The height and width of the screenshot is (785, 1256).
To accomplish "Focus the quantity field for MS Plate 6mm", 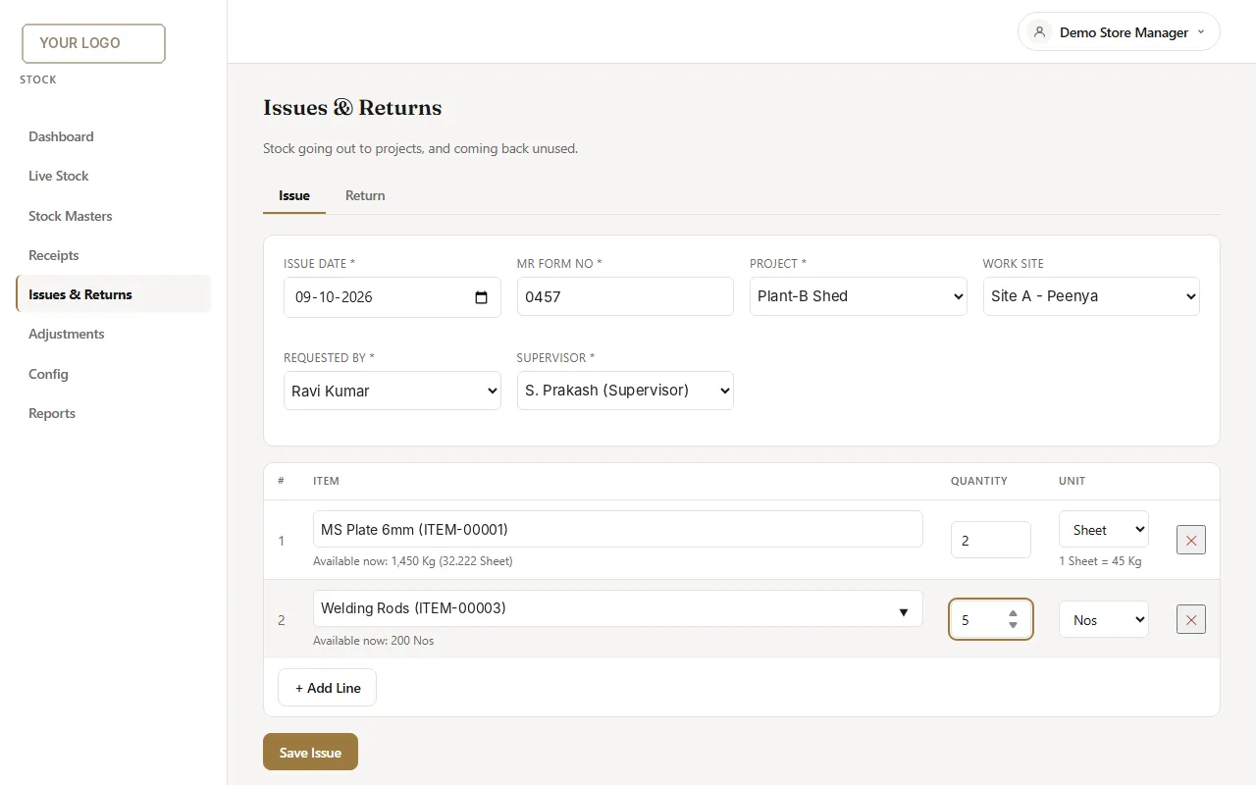I will tap(991, 540).
